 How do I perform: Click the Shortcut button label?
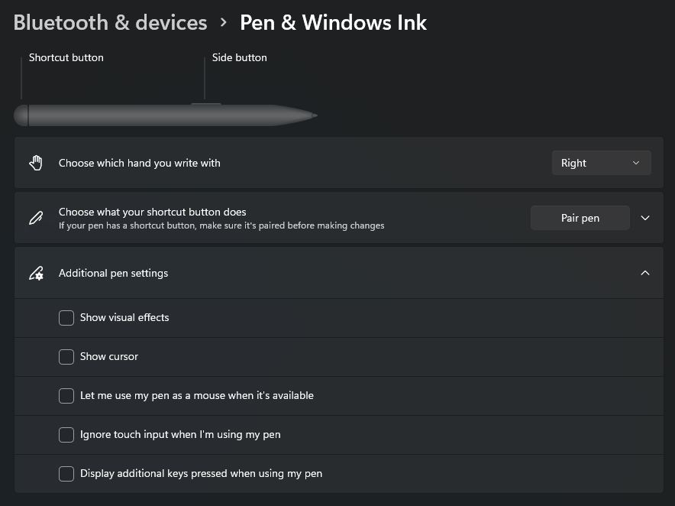(66, 57)
